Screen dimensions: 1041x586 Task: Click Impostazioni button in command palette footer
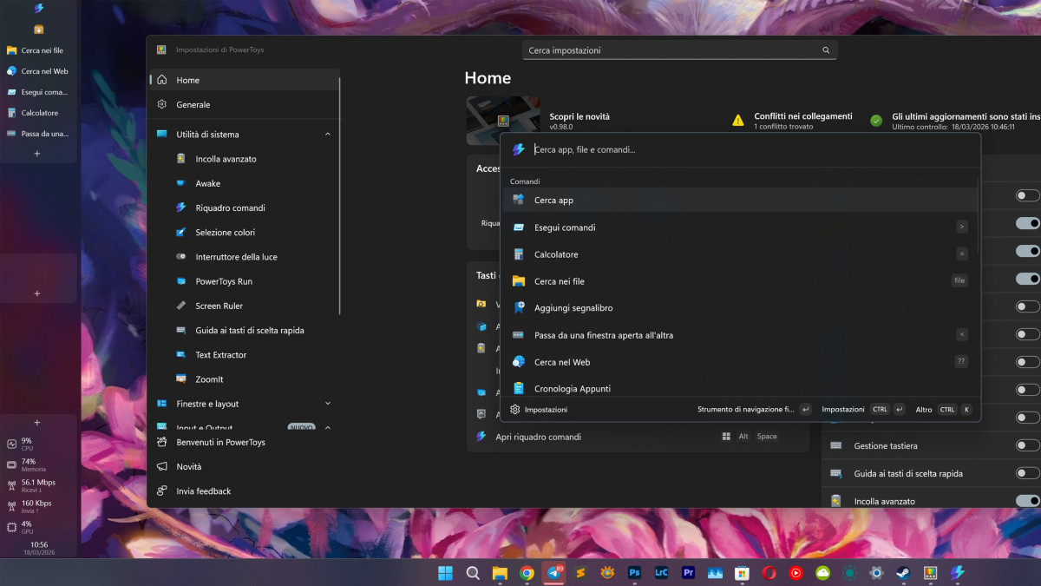click(x=539, y=410)
